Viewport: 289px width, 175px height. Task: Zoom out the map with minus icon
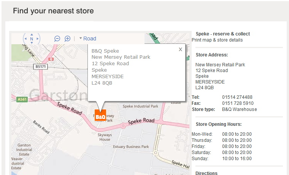click(x=57, y=39)
